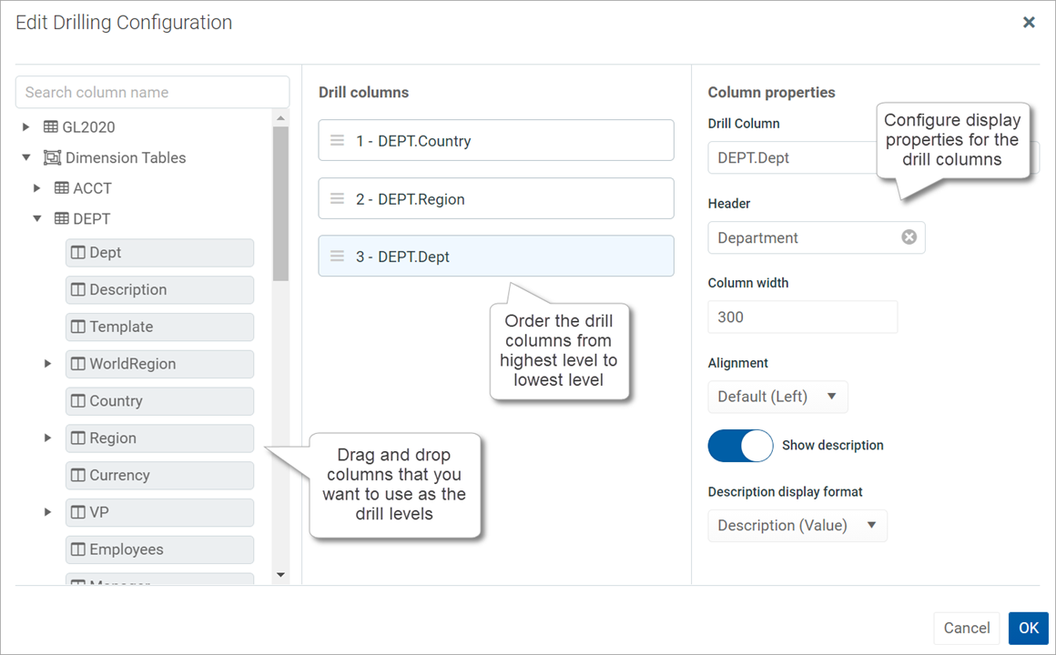Click drag handle icon on DEPT.Country row
Screen dimensions: 1056x655
coord(337,141)
